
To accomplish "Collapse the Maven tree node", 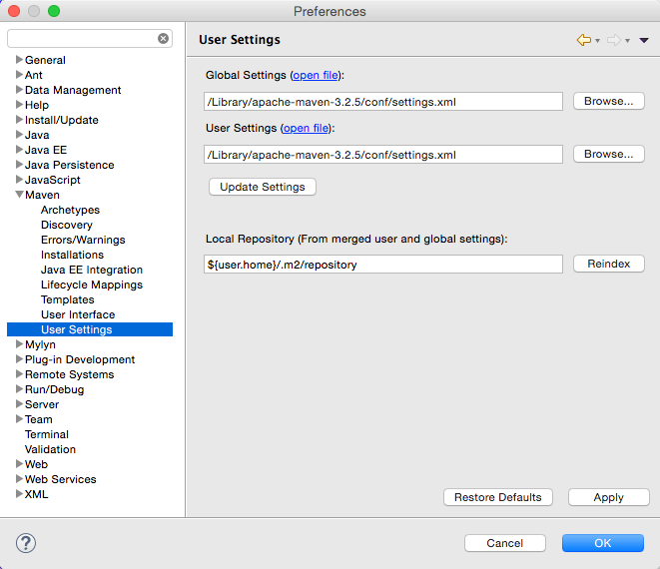I will point(19,195).
